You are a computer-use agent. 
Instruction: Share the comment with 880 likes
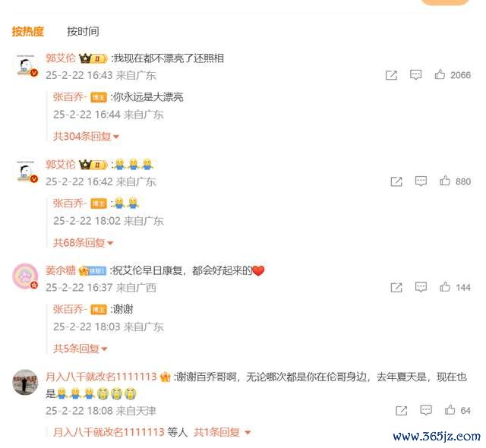396,181
